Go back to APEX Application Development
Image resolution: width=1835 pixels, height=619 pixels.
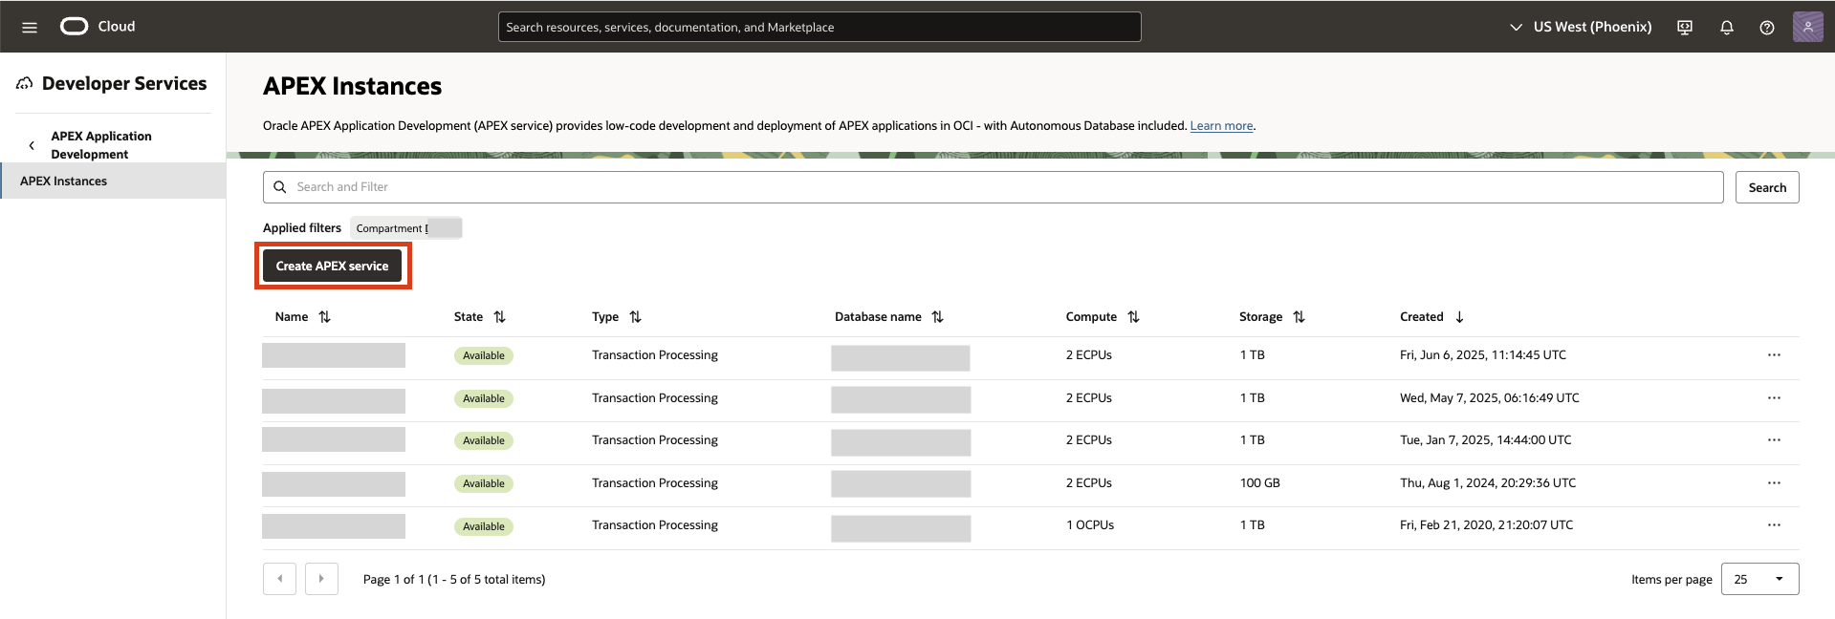(32, 145)
